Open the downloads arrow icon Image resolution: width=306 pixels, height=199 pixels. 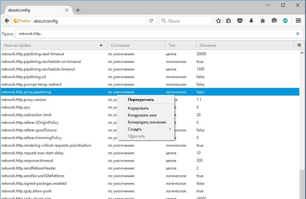tap(251, 21)
